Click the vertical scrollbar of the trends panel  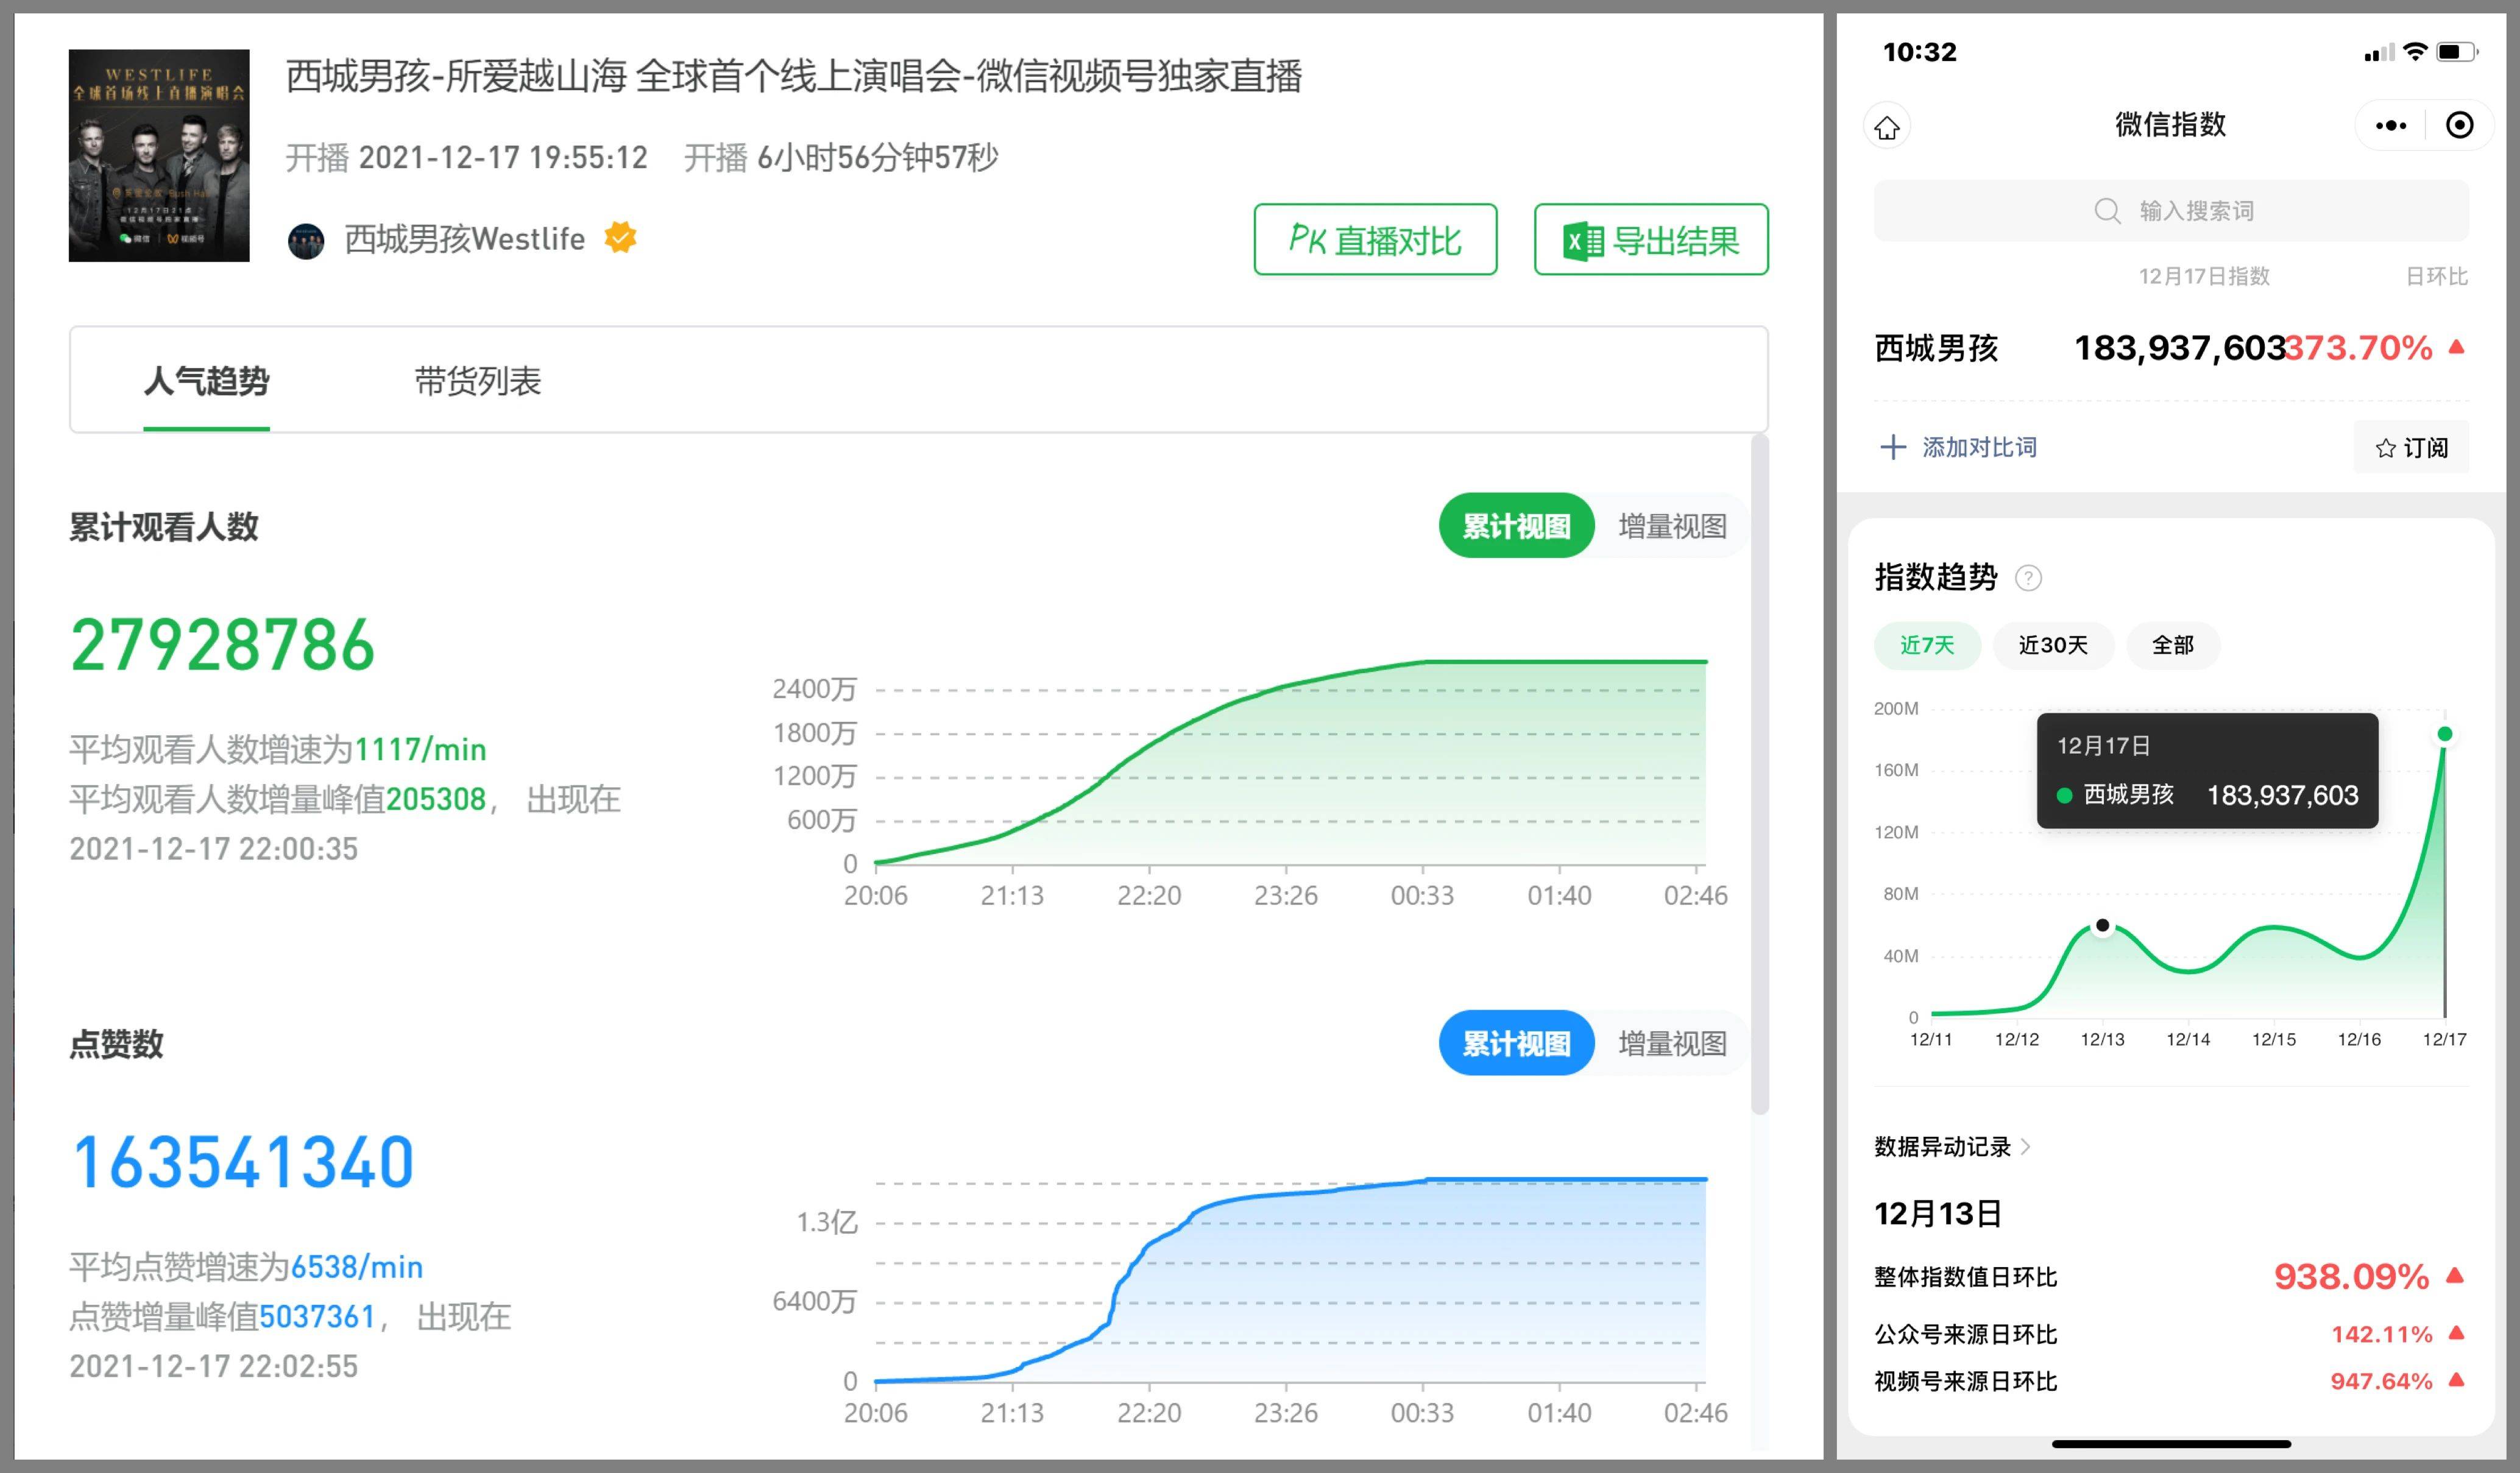[1760, 774]
